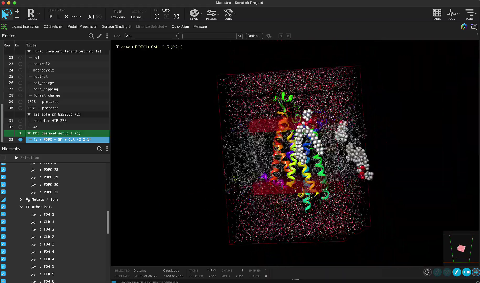Go to next Find match arrow
This screenshot has width=480, height=283.
[x=288, y=36]
